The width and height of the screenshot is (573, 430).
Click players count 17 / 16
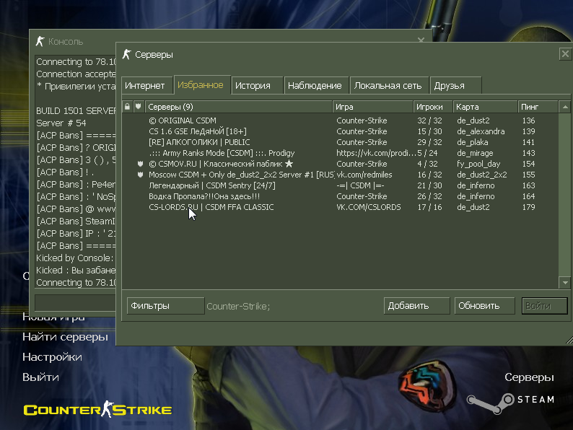(429, 207)
